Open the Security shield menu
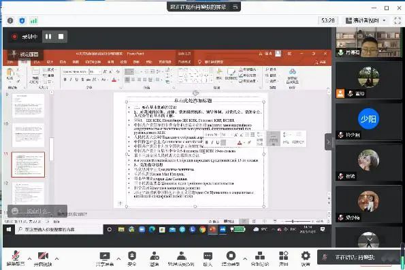This screenshot has height=270, width=405. pos(132,258)
